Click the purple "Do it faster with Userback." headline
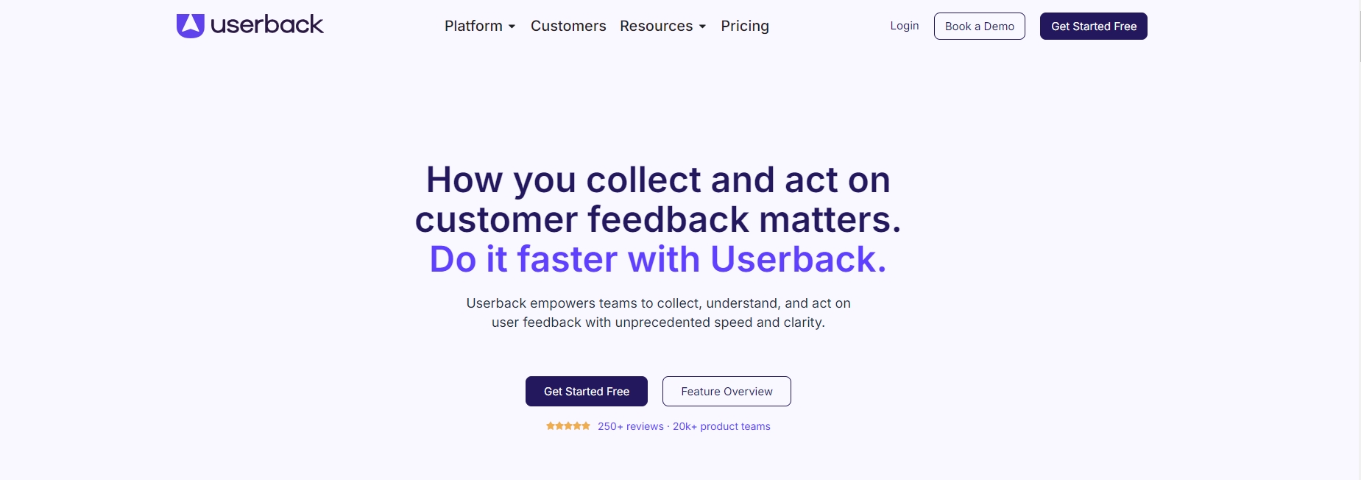Image resolution: width=1361 pixels, height=480 pixels. 658,259
